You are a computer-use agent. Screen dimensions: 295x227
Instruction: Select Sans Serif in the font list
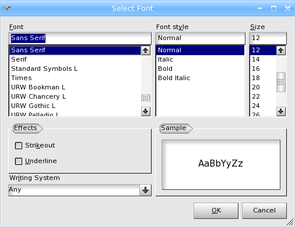coord(75,51)
